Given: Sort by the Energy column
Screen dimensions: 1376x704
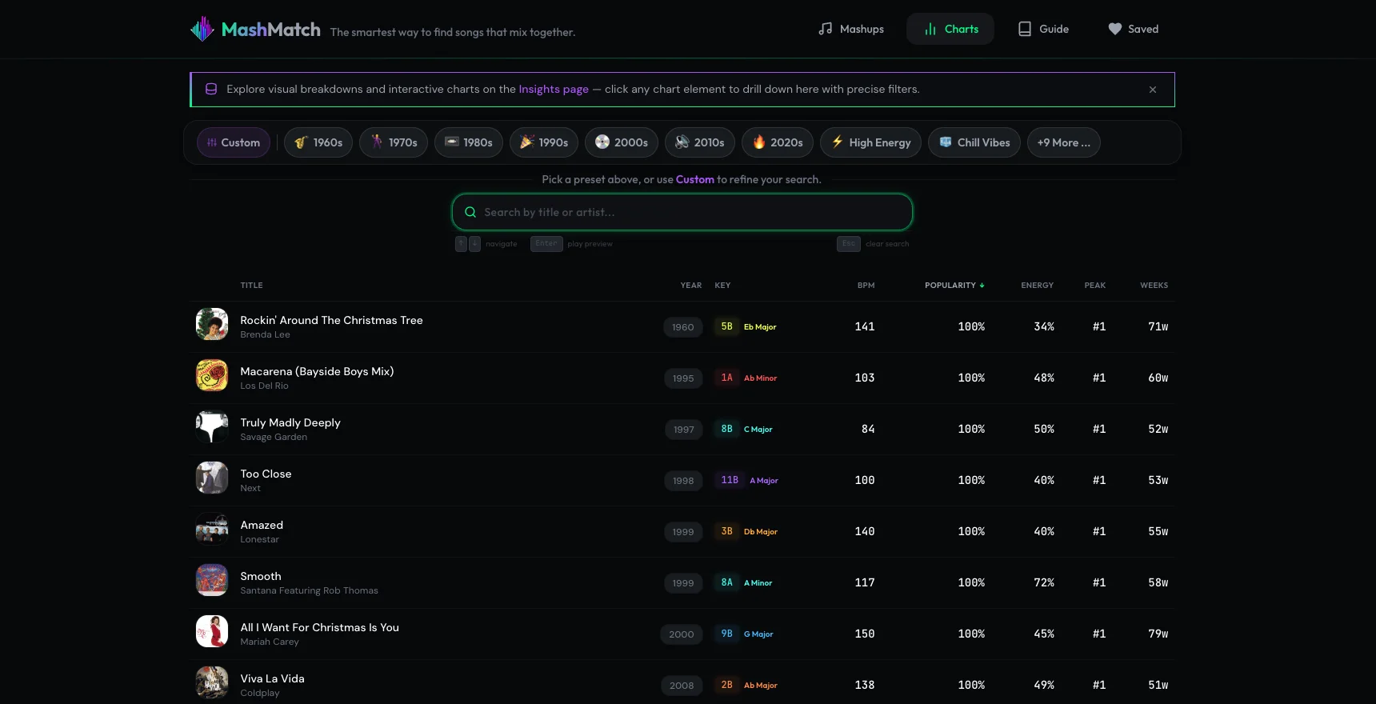Looking at the screenshot, I should [x=1037, y=286].
